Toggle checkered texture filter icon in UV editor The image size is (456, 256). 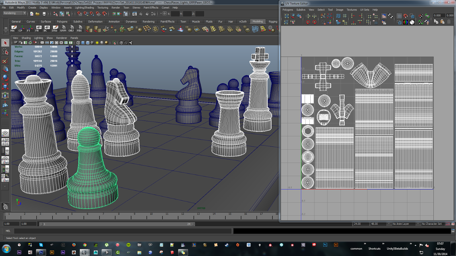[x=390, y=16]
